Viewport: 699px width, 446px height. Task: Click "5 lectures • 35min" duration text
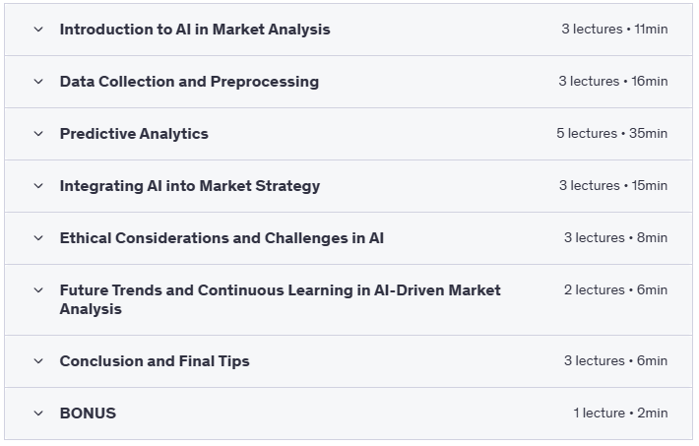(611, 134)
